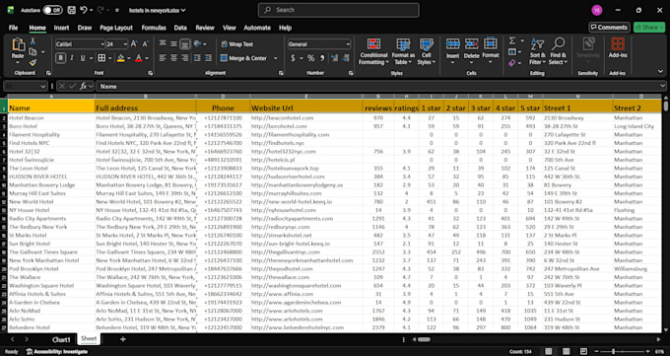This screenshot has width=670, height=356.
Task: Toggle the AutoSave switch
Action: click(x=52, y=10)
